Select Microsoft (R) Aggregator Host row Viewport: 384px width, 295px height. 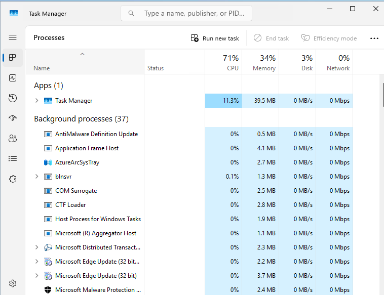(x=189, y=233)
